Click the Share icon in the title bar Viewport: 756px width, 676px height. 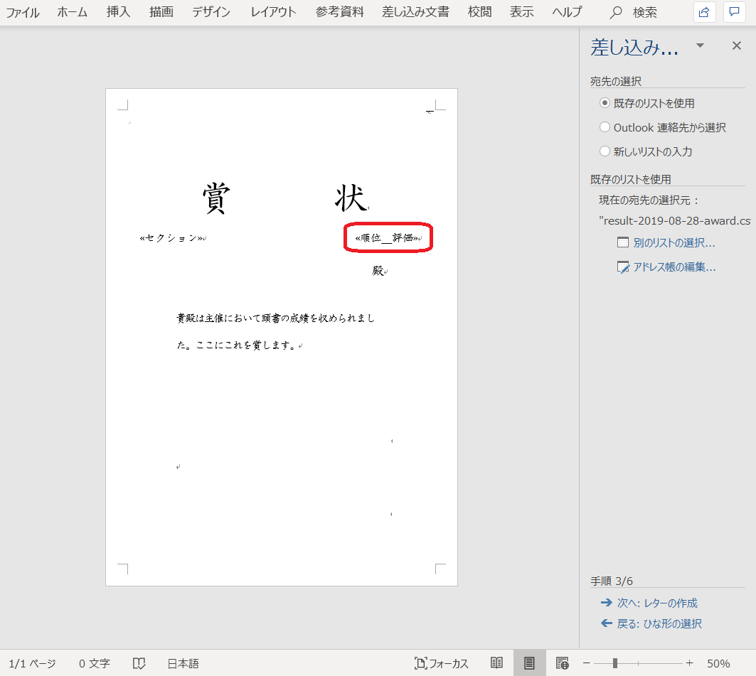coord(704,12)
